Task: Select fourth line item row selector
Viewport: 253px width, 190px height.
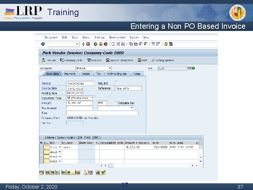Action: coord(41,161)
